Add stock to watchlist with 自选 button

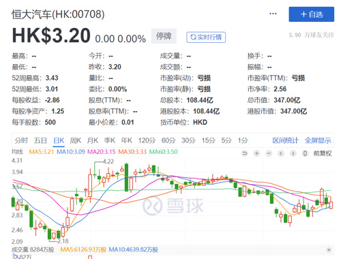click(312, 14)
